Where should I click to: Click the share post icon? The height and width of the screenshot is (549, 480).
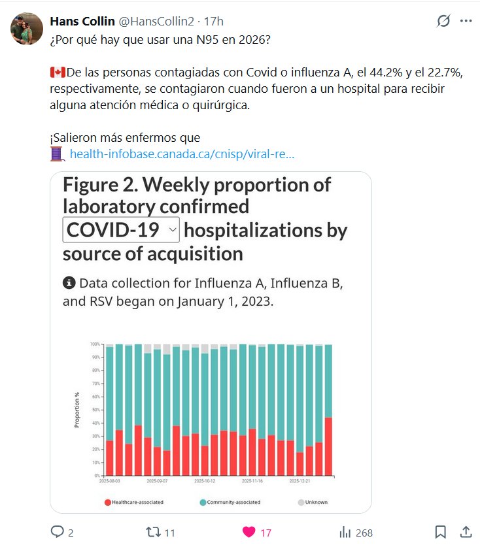pyautogui.click(x=466, y=532)
